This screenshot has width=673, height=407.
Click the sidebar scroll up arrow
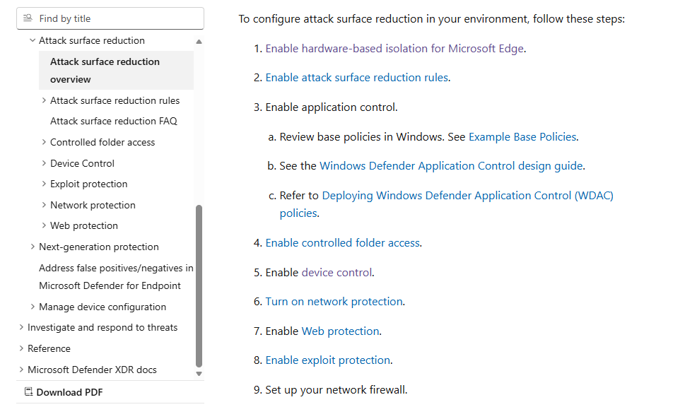(x=199, y=42)
